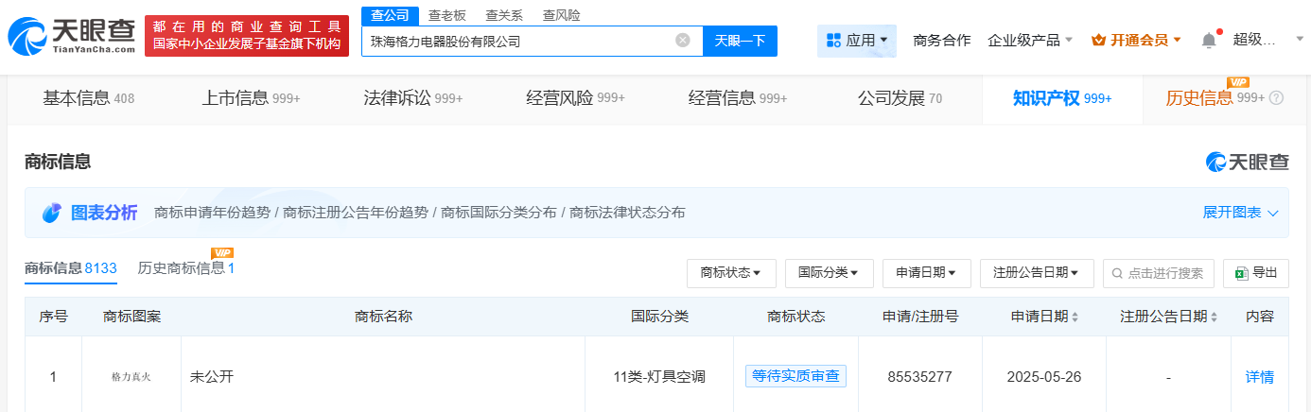Select the 查公司 search tab
The width and height of the screenshot is (1311, 412).
(x=389, y=15)
